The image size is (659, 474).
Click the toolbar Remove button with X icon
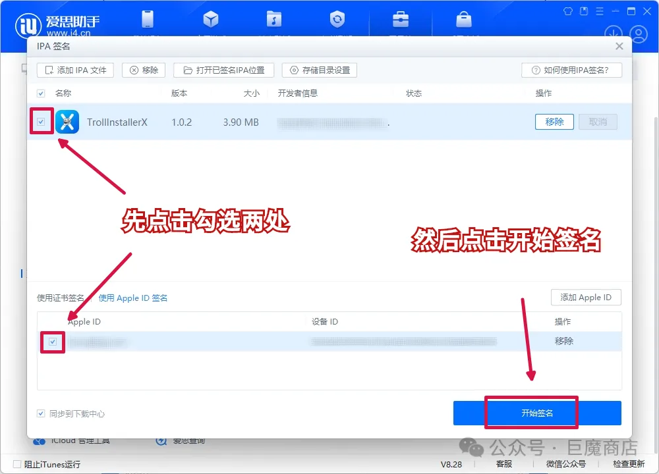(x=144, y=70)
